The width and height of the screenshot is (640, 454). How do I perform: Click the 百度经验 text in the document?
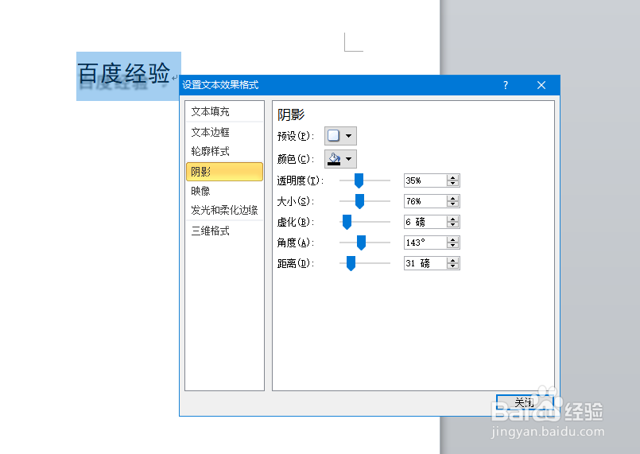124,73
